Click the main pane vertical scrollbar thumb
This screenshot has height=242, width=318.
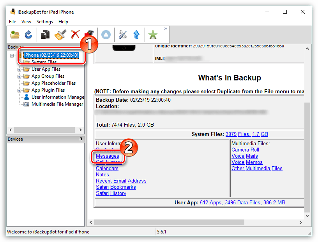click(x=307, y=157)
